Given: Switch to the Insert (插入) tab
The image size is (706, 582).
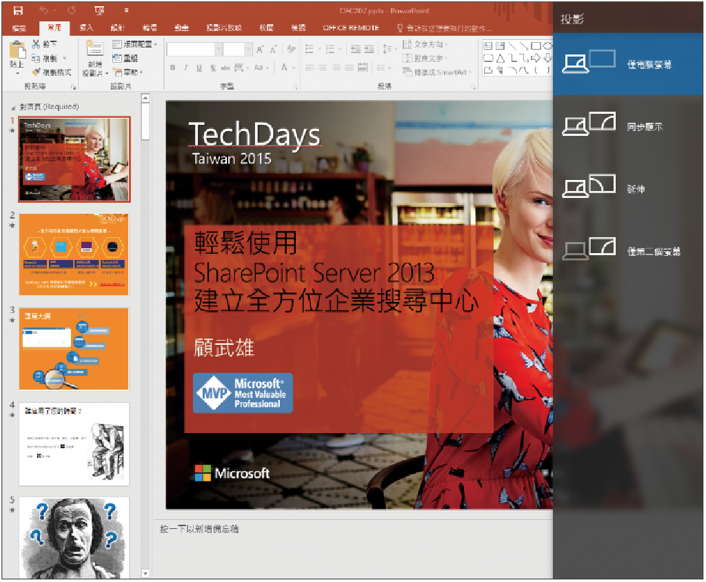Looking at the screenshot, I should (86, 28).
